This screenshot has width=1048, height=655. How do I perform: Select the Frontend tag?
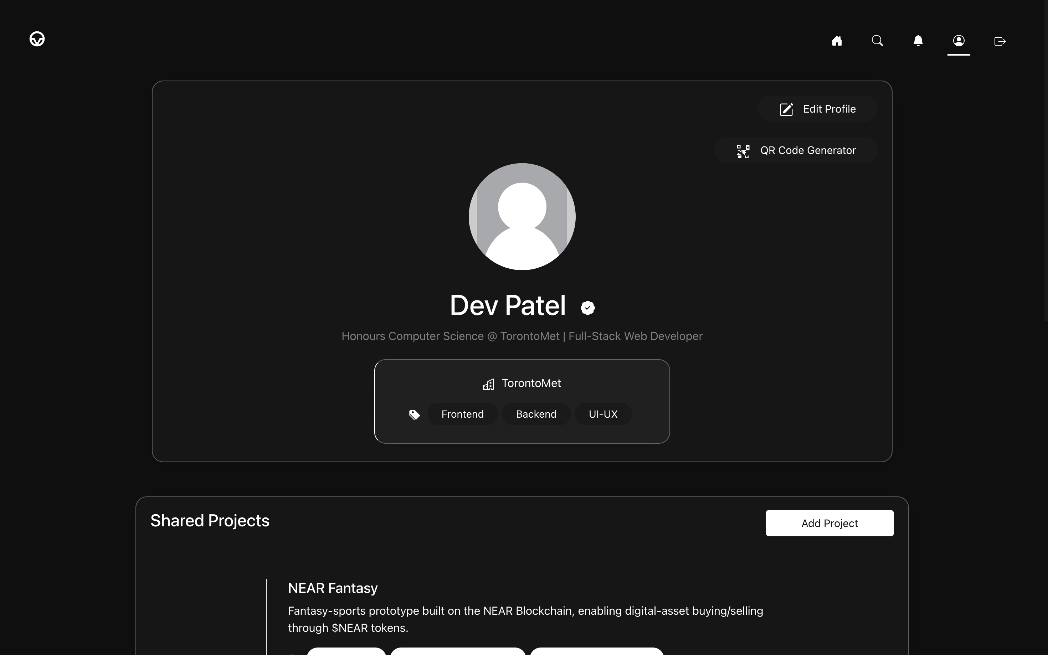tap(462, 414)
